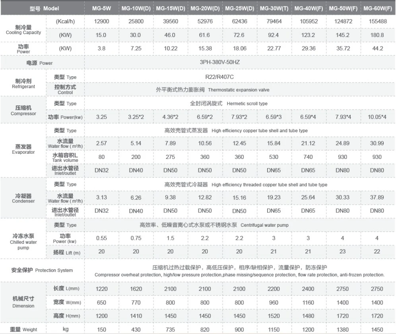Image resolution: width=396 pixels, height=334 pixels.
Task: Click the 10.05*4 compressor power value
Action: coord(377,117)
